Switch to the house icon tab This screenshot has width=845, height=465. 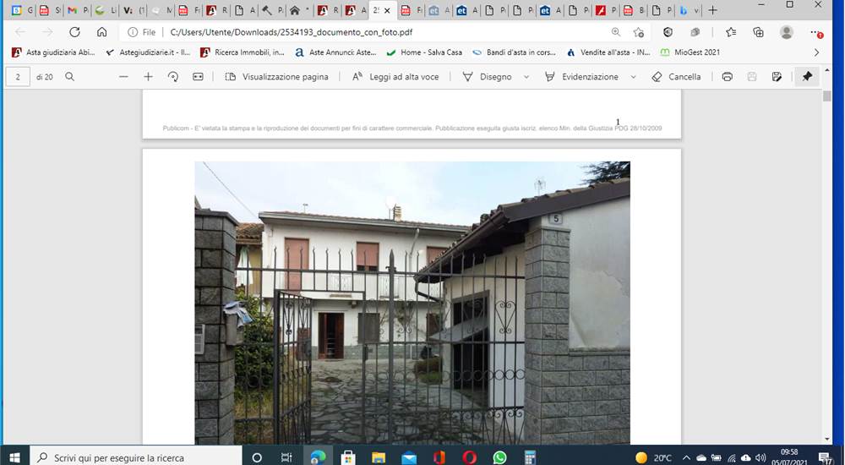click(300, 10)
